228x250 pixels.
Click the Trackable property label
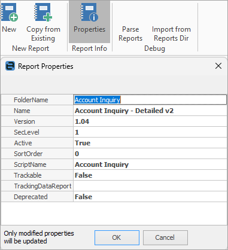[28, 175]
